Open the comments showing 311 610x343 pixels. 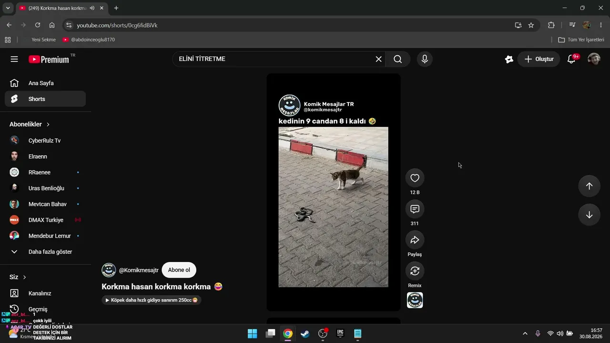[415, 209]
